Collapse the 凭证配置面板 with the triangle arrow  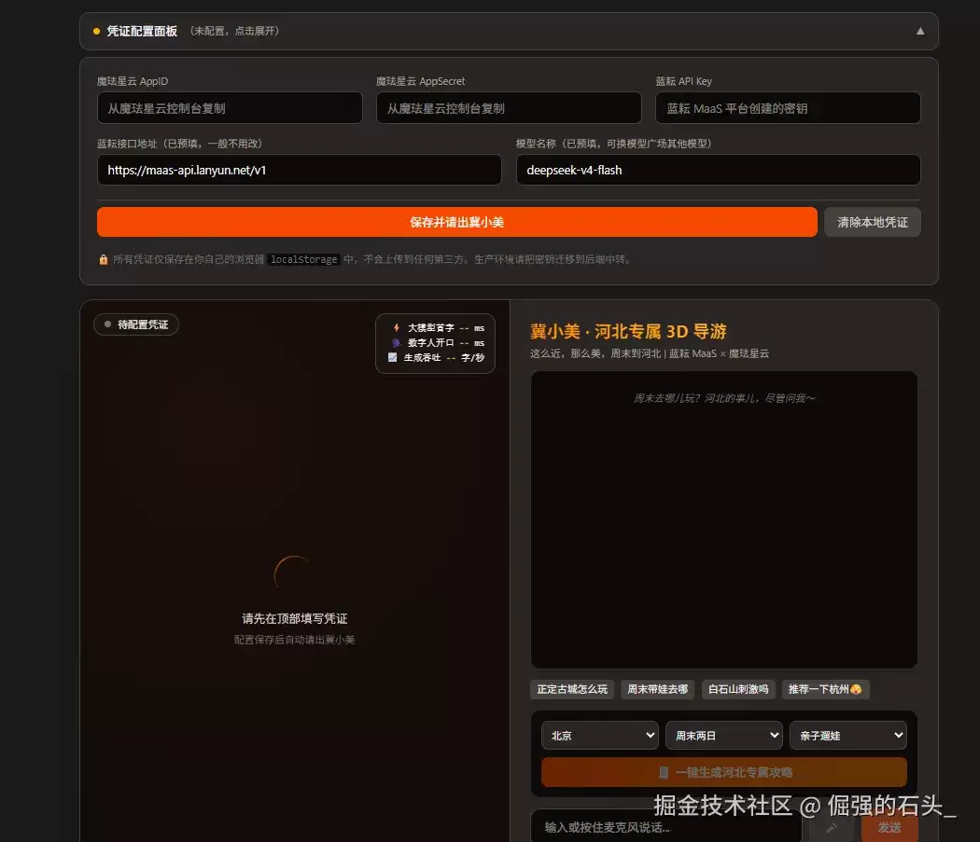point(920,31)
